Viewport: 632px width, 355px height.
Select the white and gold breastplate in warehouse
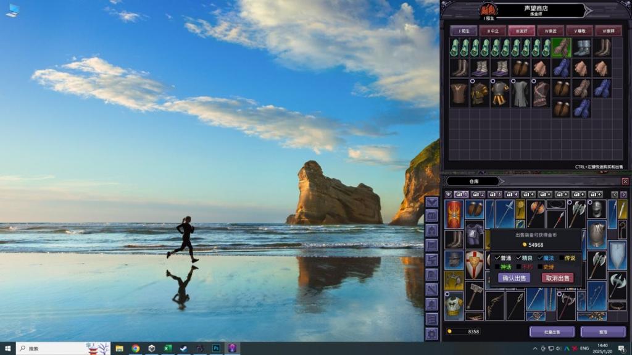coord(454,306)
